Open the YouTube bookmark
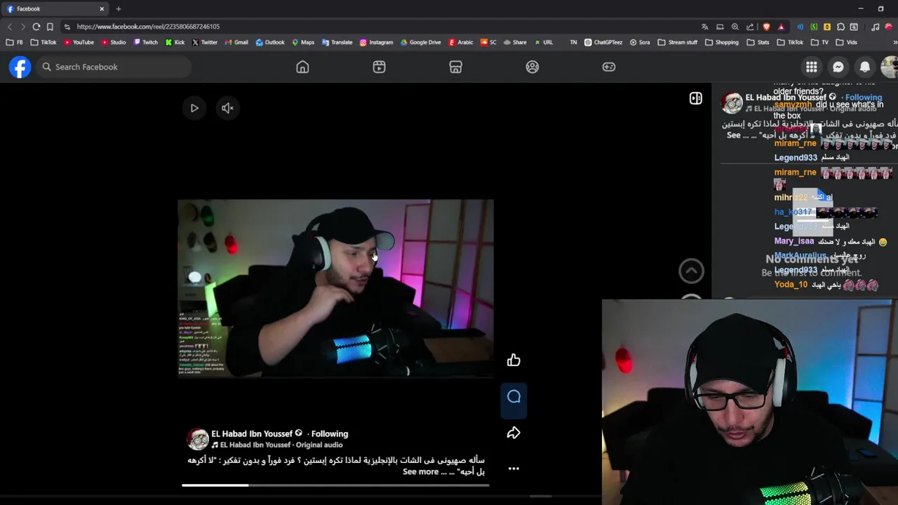Screen dimensions: 898x505 79,42
